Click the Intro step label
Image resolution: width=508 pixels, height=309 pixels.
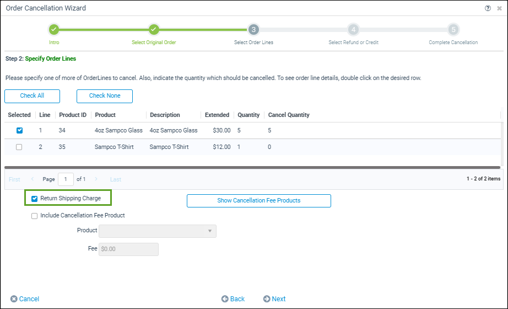[54, 42]
